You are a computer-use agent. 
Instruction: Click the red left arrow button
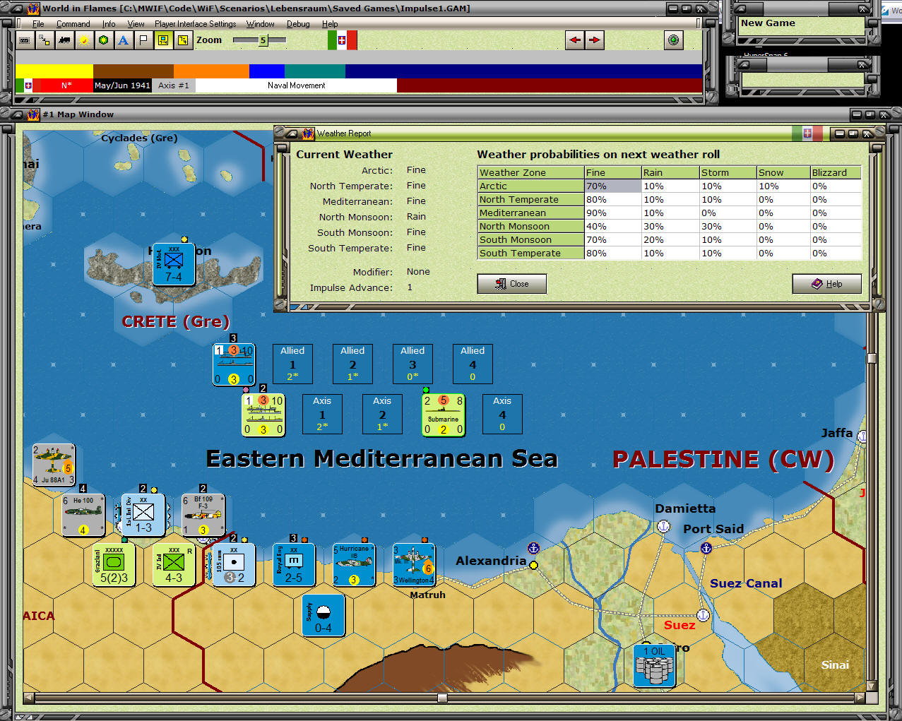pos(575,40)
